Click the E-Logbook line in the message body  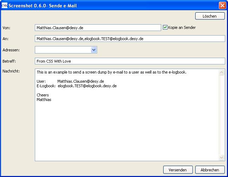(76, 86)
